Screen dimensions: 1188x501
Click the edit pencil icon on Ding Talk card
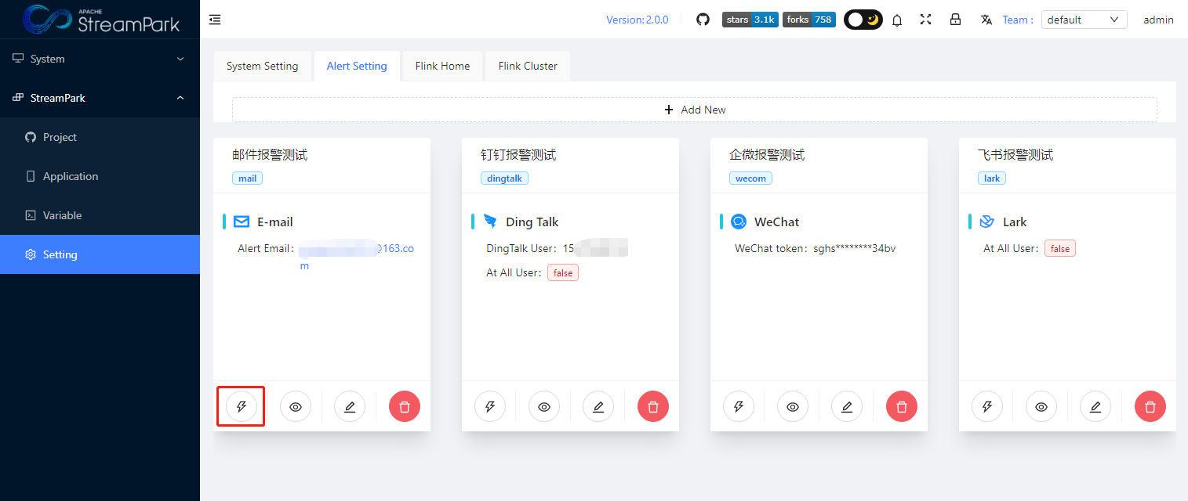tap(598, 406)
